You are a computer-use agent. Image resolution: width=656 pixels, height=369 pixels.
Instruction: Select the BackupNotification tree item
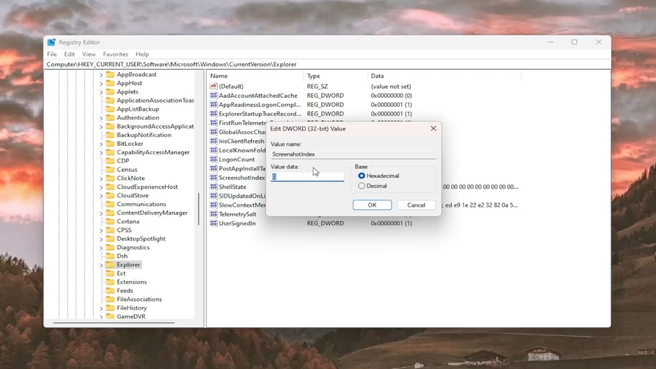(144, 135)
